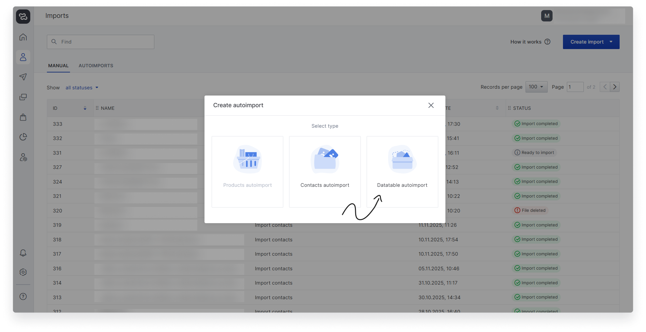Image resolution: width=646 pixels, height=332 pixels.
Task: Switch to the AUTOIMPORTS tab
Action: 96,66
